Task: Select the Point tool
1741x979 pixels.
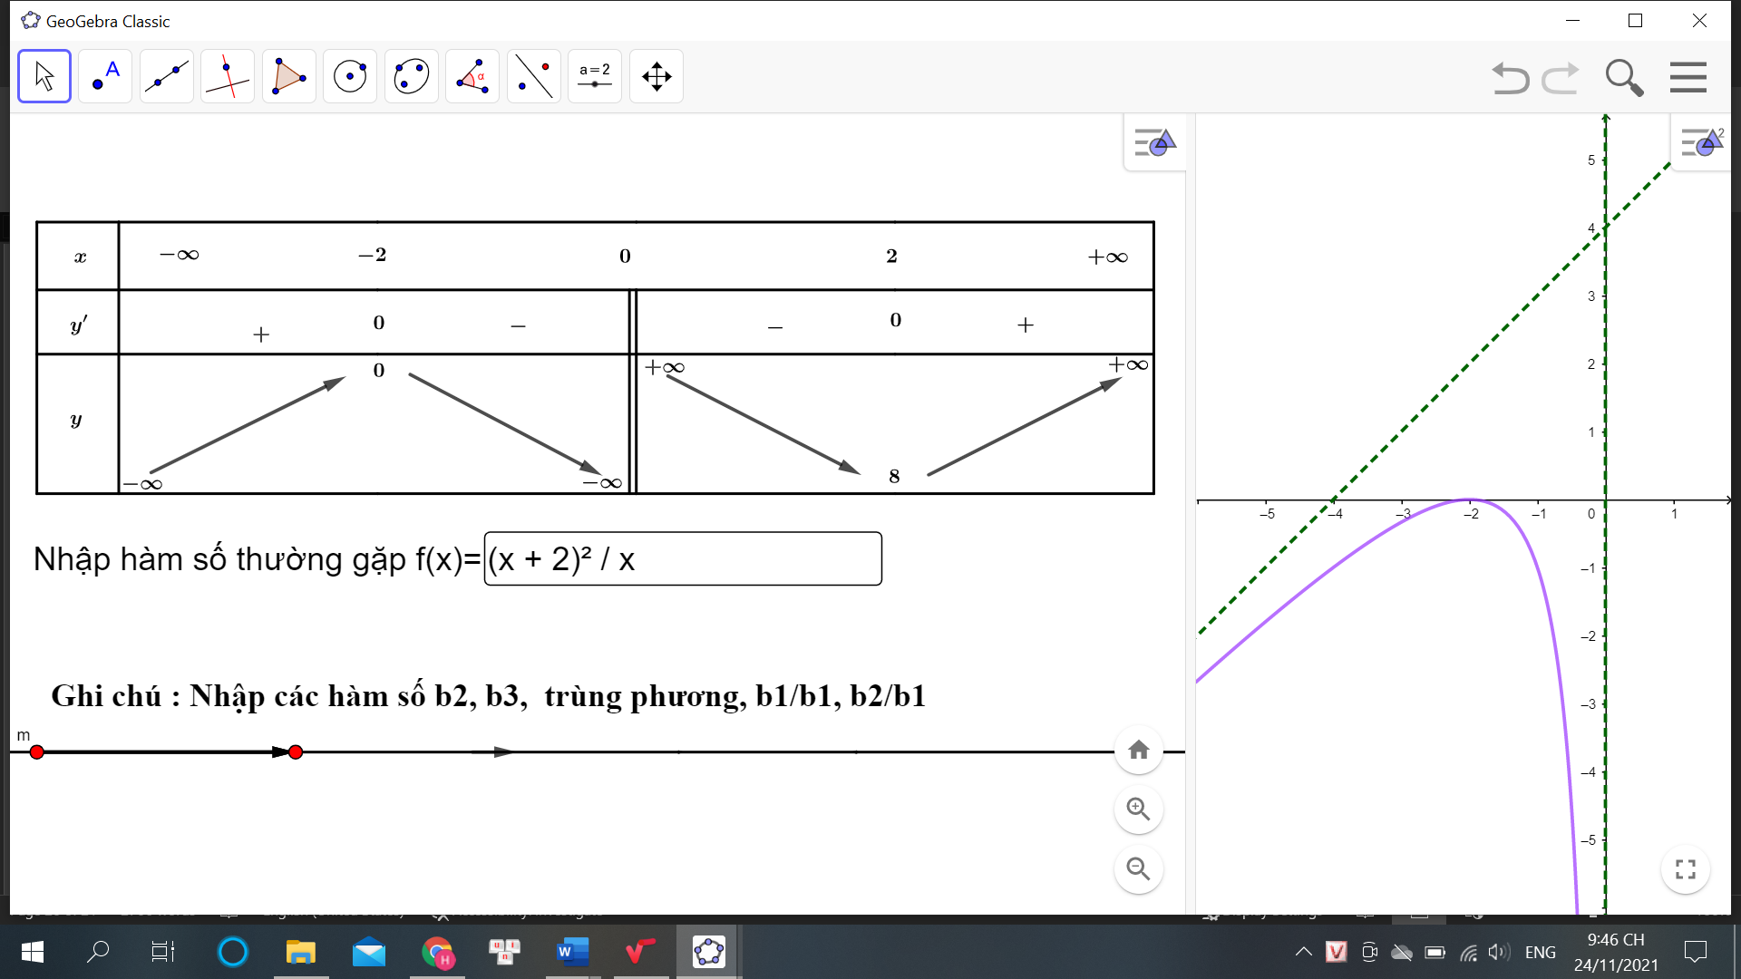Action: click(105, 76)
